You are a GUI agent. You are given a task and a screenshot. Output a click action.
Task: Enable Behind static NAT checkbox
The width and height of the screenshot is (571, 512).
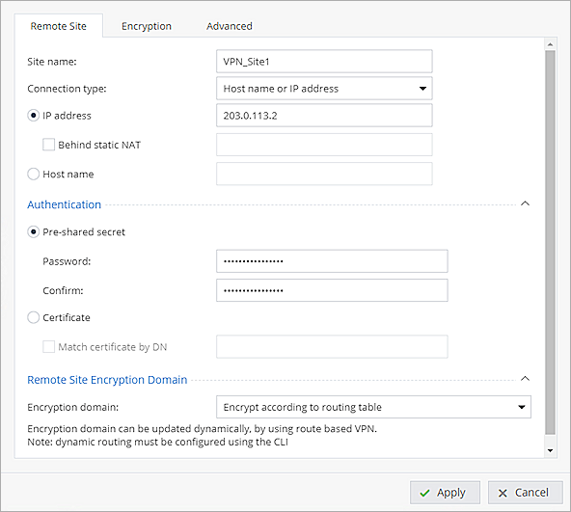pyautogui.click(x=48, y=145)
